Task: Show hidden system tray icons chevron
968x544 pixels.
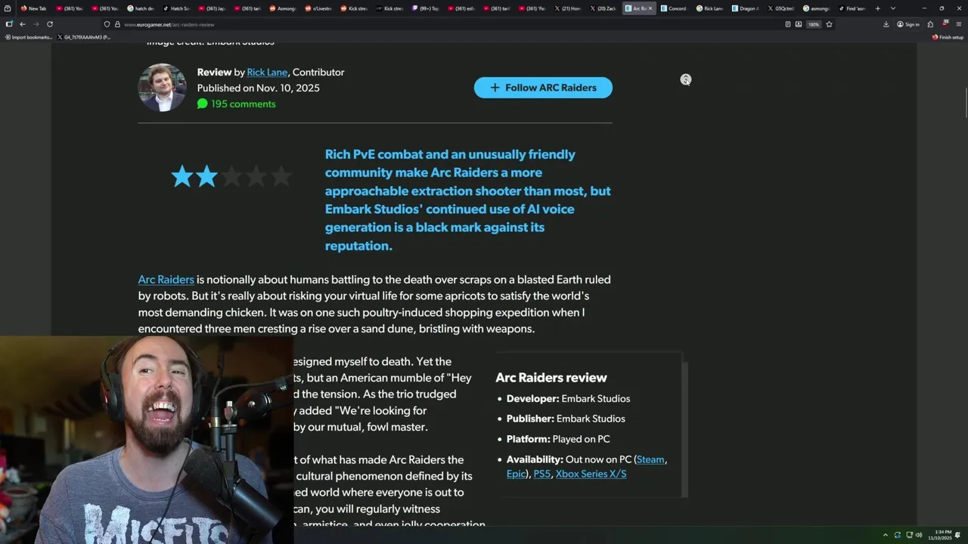Action: coord(885,535)
